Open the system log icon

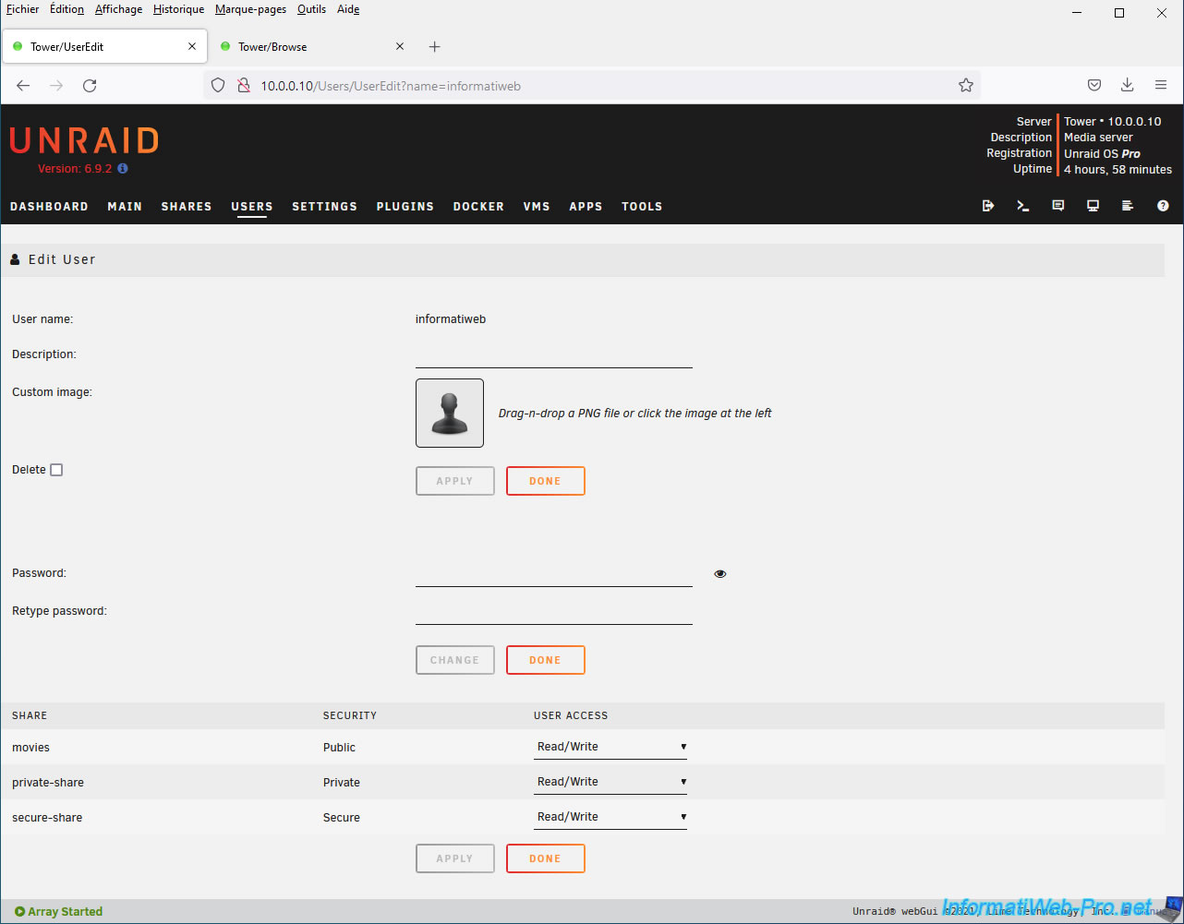tap(1128, 206)
